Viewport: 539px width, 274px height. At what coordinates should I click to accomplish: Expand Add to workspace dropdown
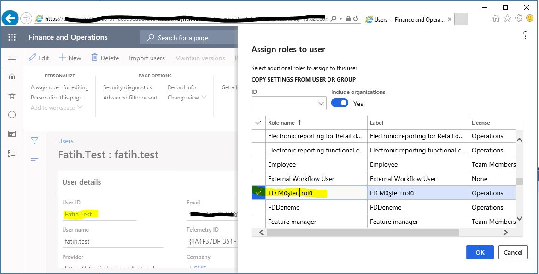pos(57,108)
